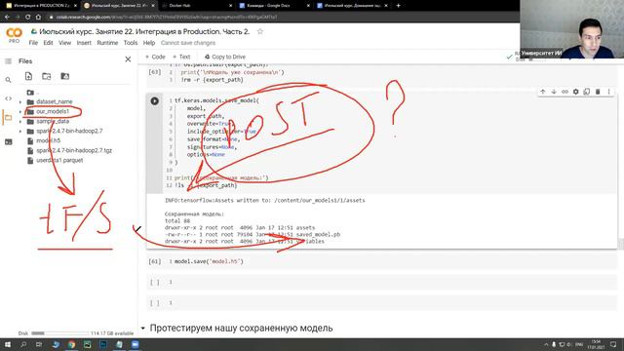624x351 pixels.
Task: Expand the spark-2.4.7-bin-hadoop2.7 folder
Action: pos(20,132)
